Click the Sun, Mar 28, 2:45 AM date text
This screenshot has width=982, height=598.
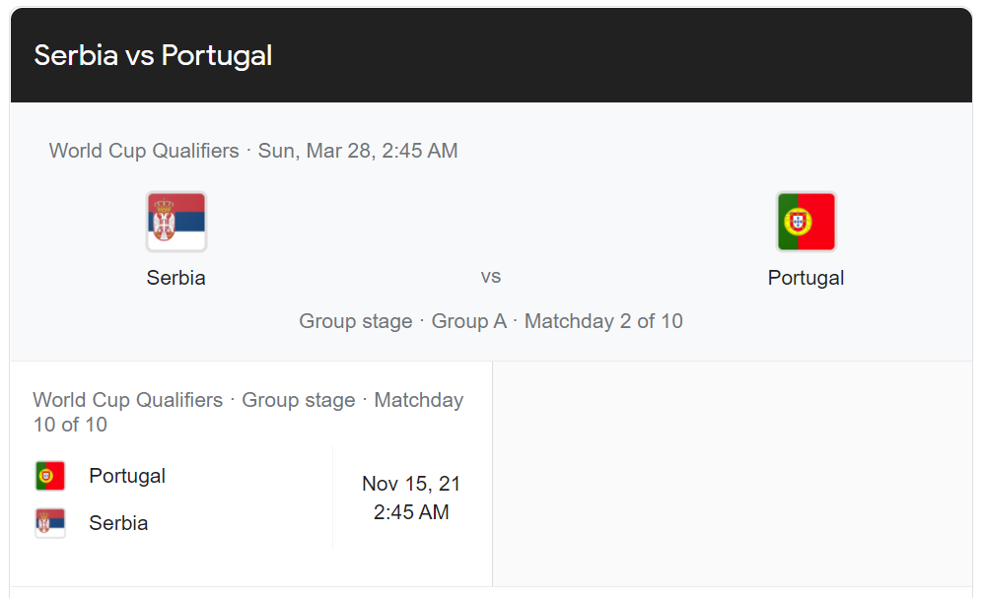[358, 151]
